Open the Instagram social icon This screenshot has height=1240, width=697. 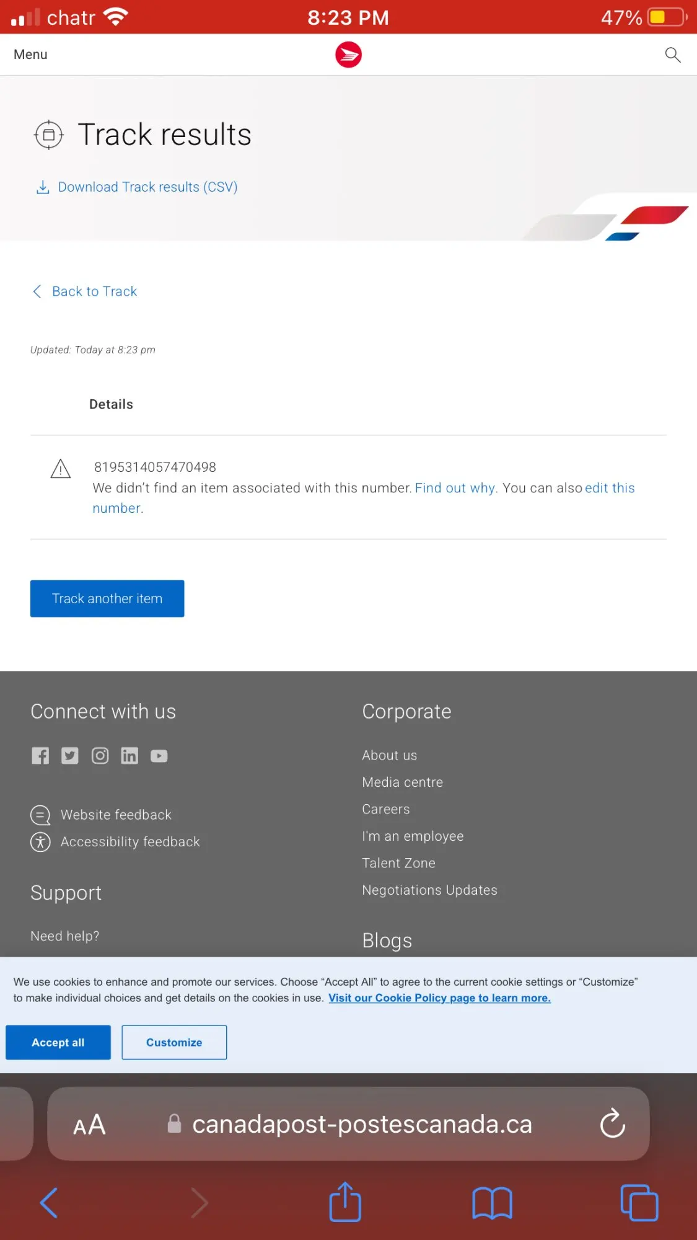point(100,756)
